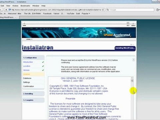
Task: Open the Yahoo! bookmark
Action: (56, 14)
